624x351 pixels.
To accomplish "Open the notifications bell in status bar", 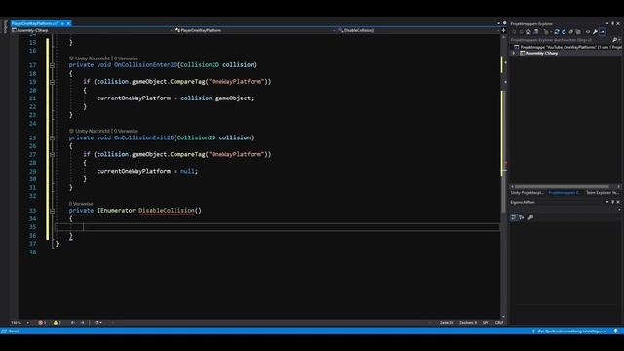I will click(x=615, y=331).
